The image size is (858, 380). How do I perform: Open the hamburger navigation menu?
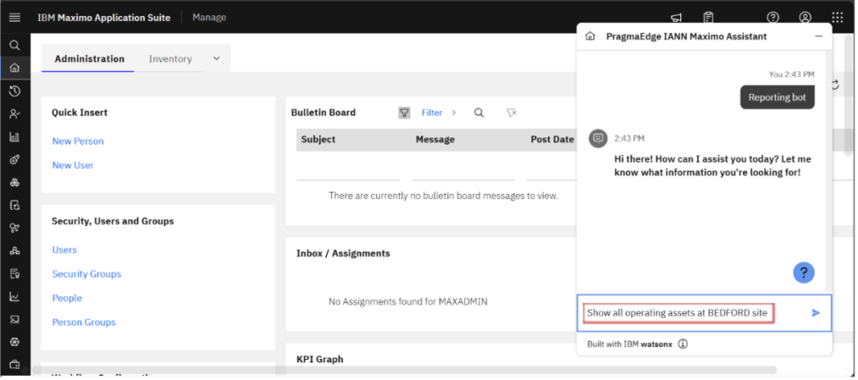(x=15, y=18)
